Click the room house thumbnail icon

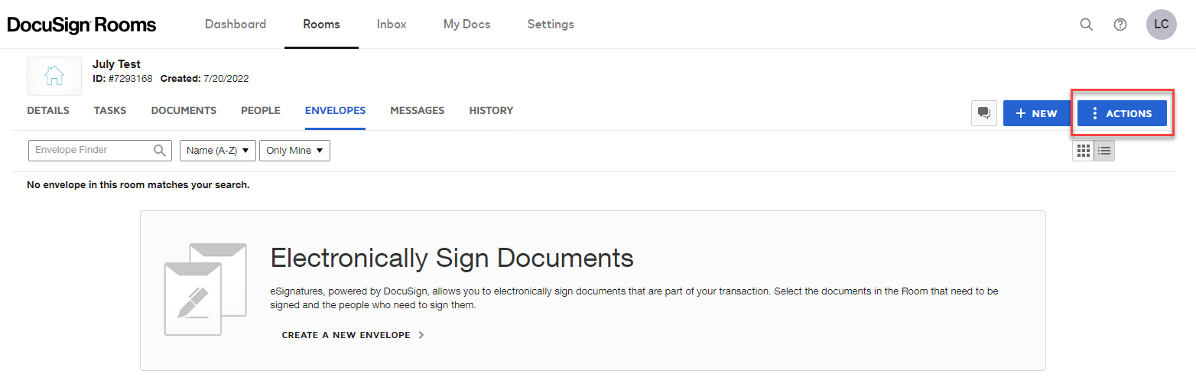(x=54, y=76)
